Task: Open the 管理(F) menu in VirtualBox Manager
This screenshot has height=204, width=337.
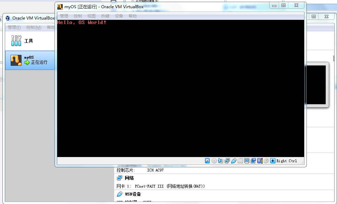Action: click(x=15, y=27)
